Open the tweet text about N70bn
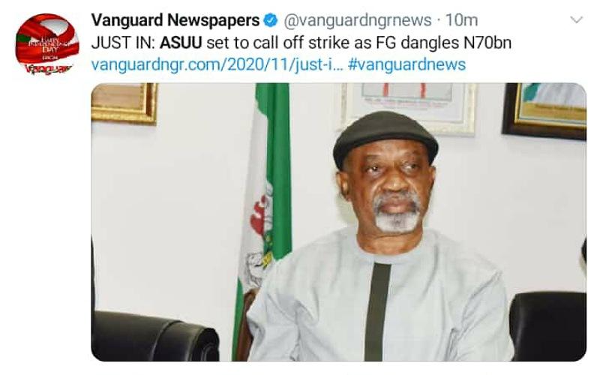The height and width of the screenshot is (375, 600). coord(301,43)
